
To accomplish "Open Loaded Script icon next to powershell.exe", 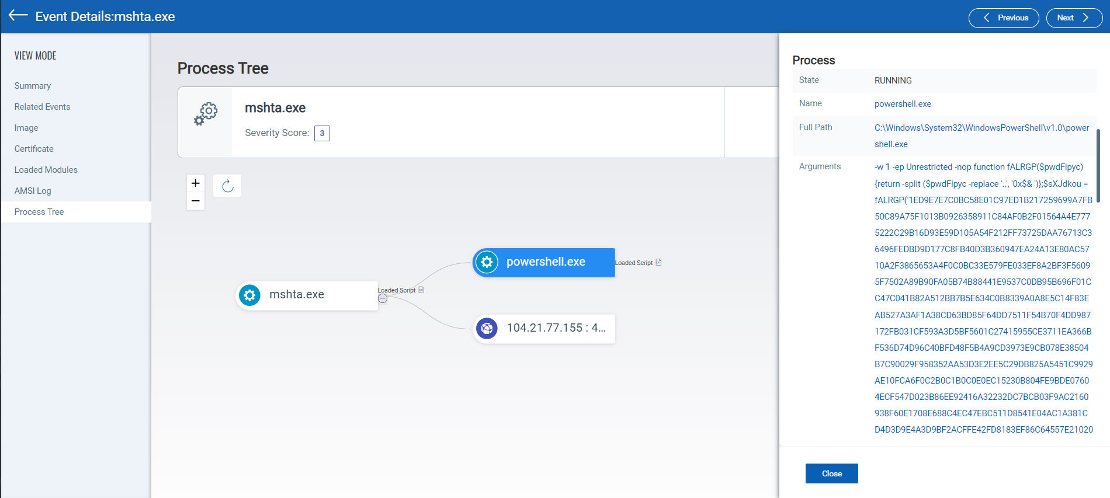I will click(658, 262).
